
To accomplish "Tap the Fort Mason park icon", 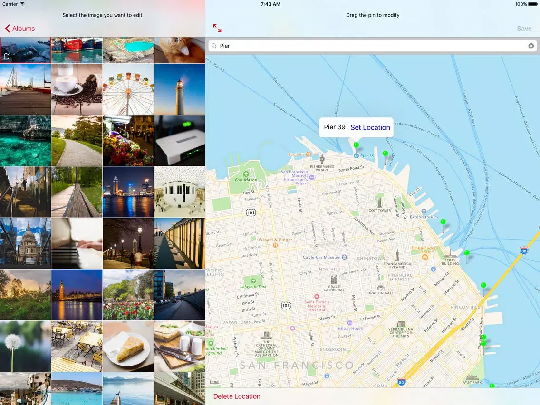I will (x=246, y=174).
